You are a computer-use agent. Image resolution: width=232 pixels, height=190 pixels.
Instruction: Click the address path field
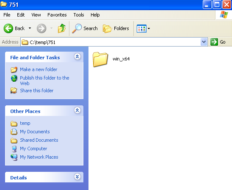[113, 42]
